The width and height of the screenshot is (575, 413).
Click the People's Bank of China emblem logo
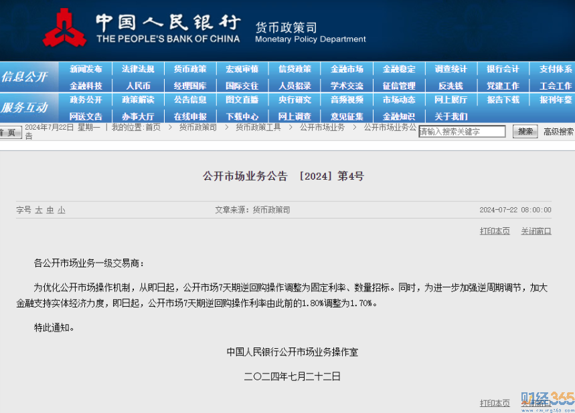(65, 29)
